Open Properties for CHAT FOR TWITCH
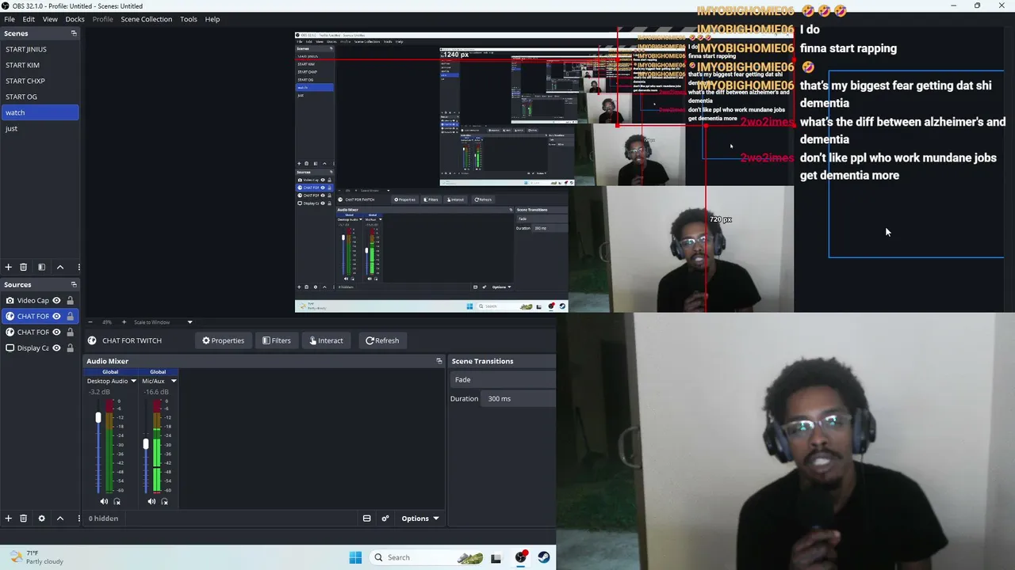 (x=223, y=340)
